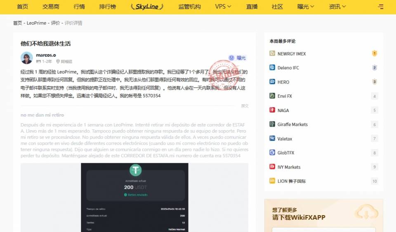Open the 监管机构 navigation item
Screen dimensions: 396x232
click(189, 7)
